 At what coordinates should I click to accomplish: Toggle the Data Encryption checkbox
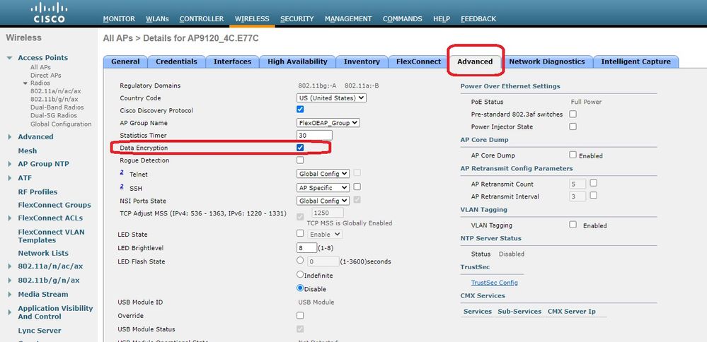point(300,148)
